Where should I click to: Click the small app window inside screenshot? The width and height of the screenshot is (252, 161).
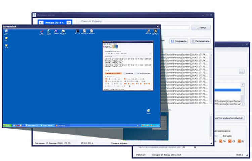(x=128, y=66)
